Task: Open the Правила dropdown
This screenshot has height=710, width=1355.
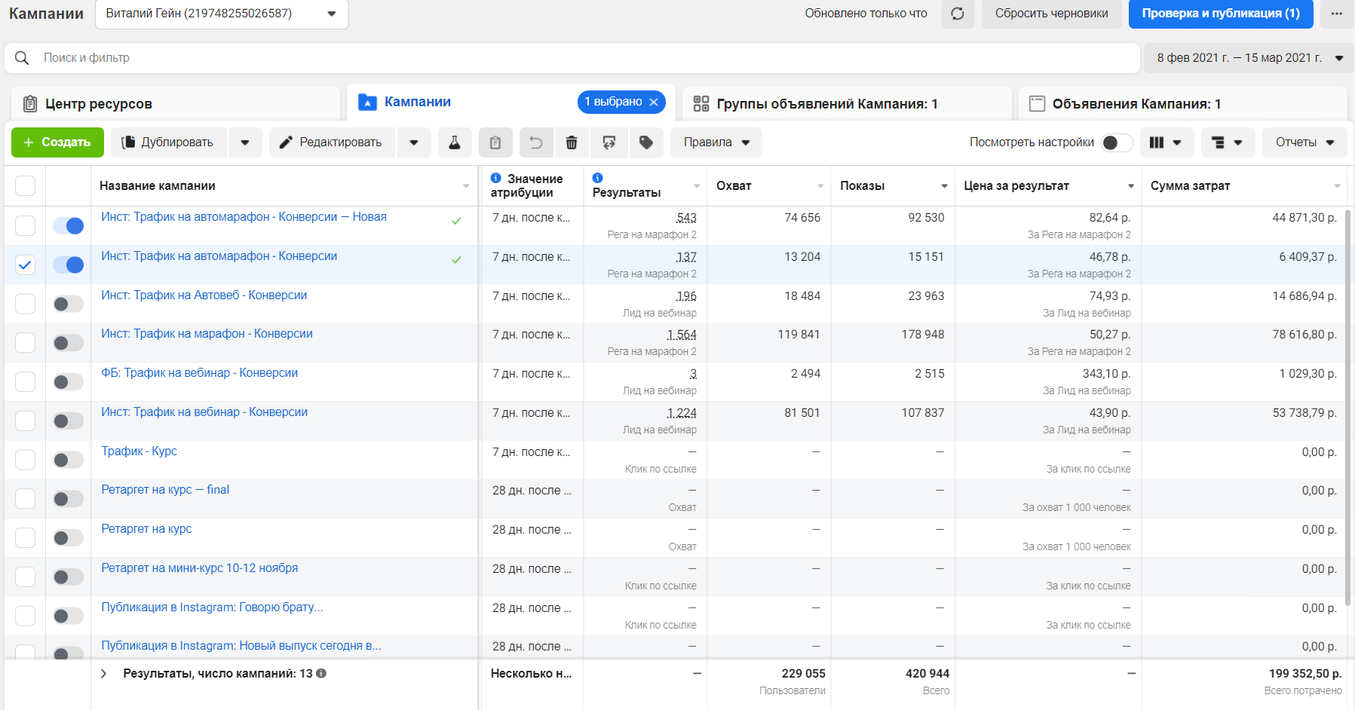Action: (716, 142)
